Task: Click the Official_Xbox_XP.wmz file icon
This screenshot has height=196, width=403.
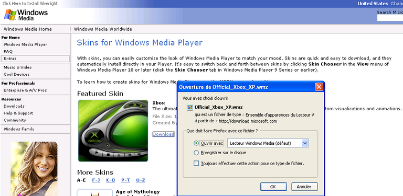Action: click(x=189, y=107)
